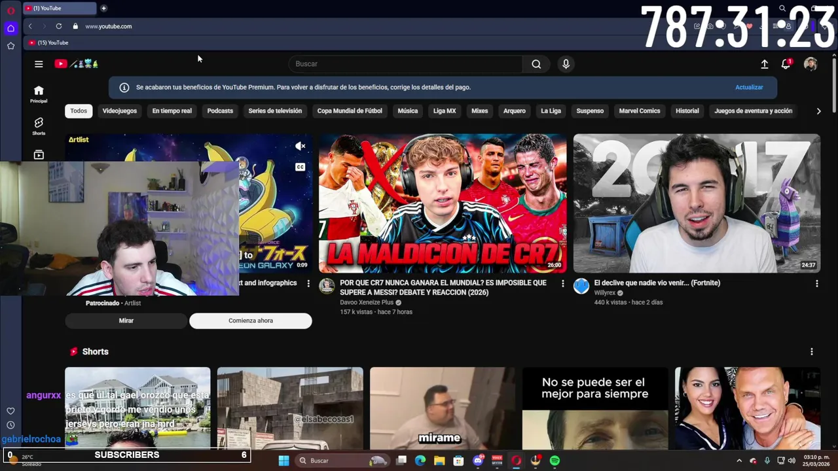The image size is (838, 471).
Task: Open Opera sidebar history clock icon
Action: [x=10, y=425]
